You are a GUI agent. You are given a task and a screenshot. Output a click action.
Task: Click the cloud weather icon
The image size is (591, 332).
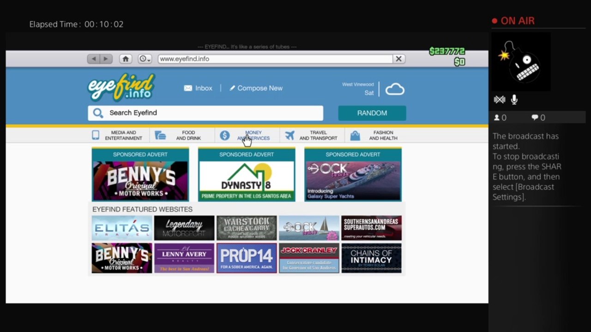[x=395, y=89]
